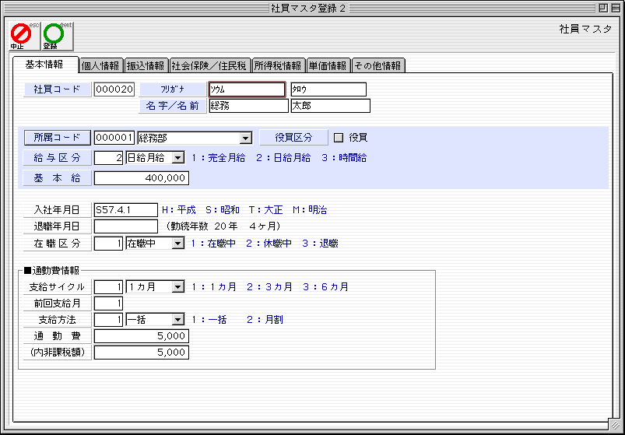Screen dimensions: 625x435
Task: Open the 在職中 employment status dropdown
Action: tap(177, 244)
